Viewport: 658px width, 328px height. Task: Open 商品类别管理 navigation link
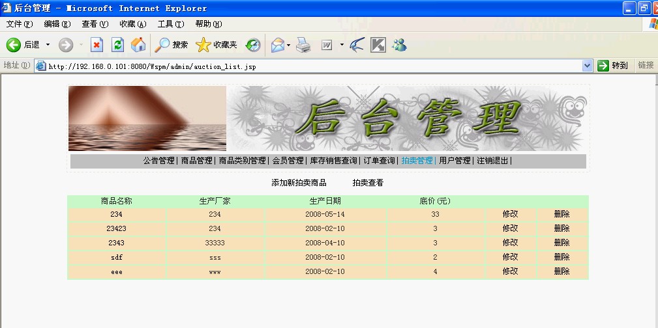point(242,161)
